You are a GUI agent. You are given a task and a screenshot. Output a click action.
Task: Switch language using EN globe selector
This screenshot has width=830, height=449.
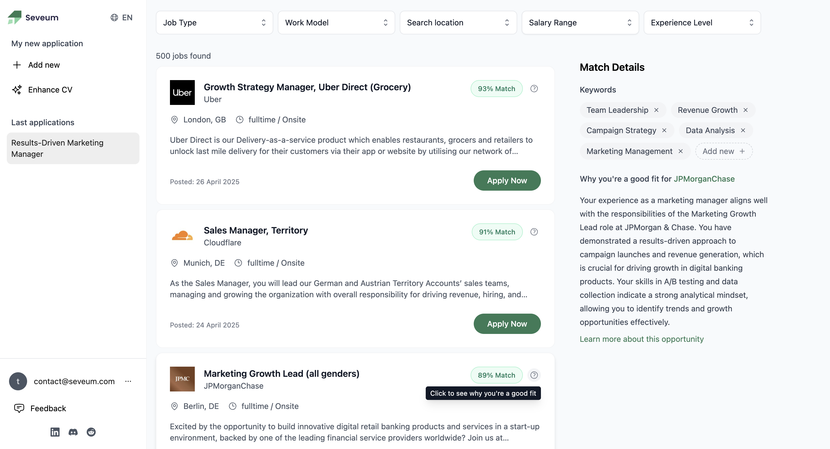tap(121, 17)
